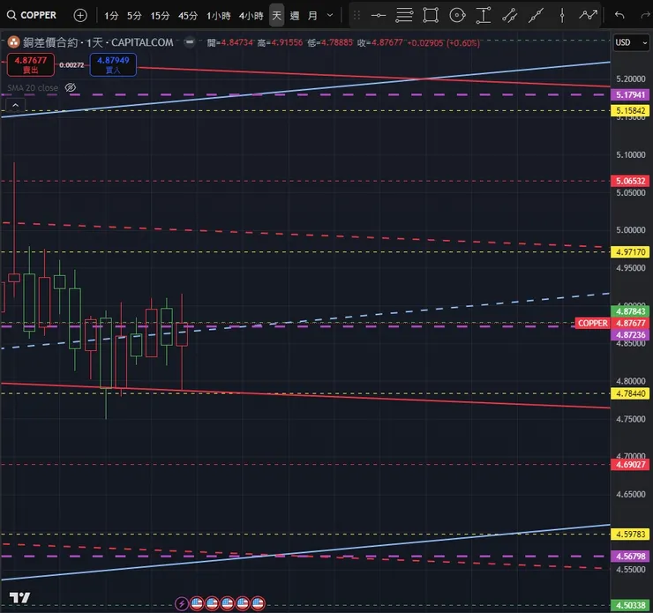
Task: Select the parallel channel tool
Action: coord(510,15)
